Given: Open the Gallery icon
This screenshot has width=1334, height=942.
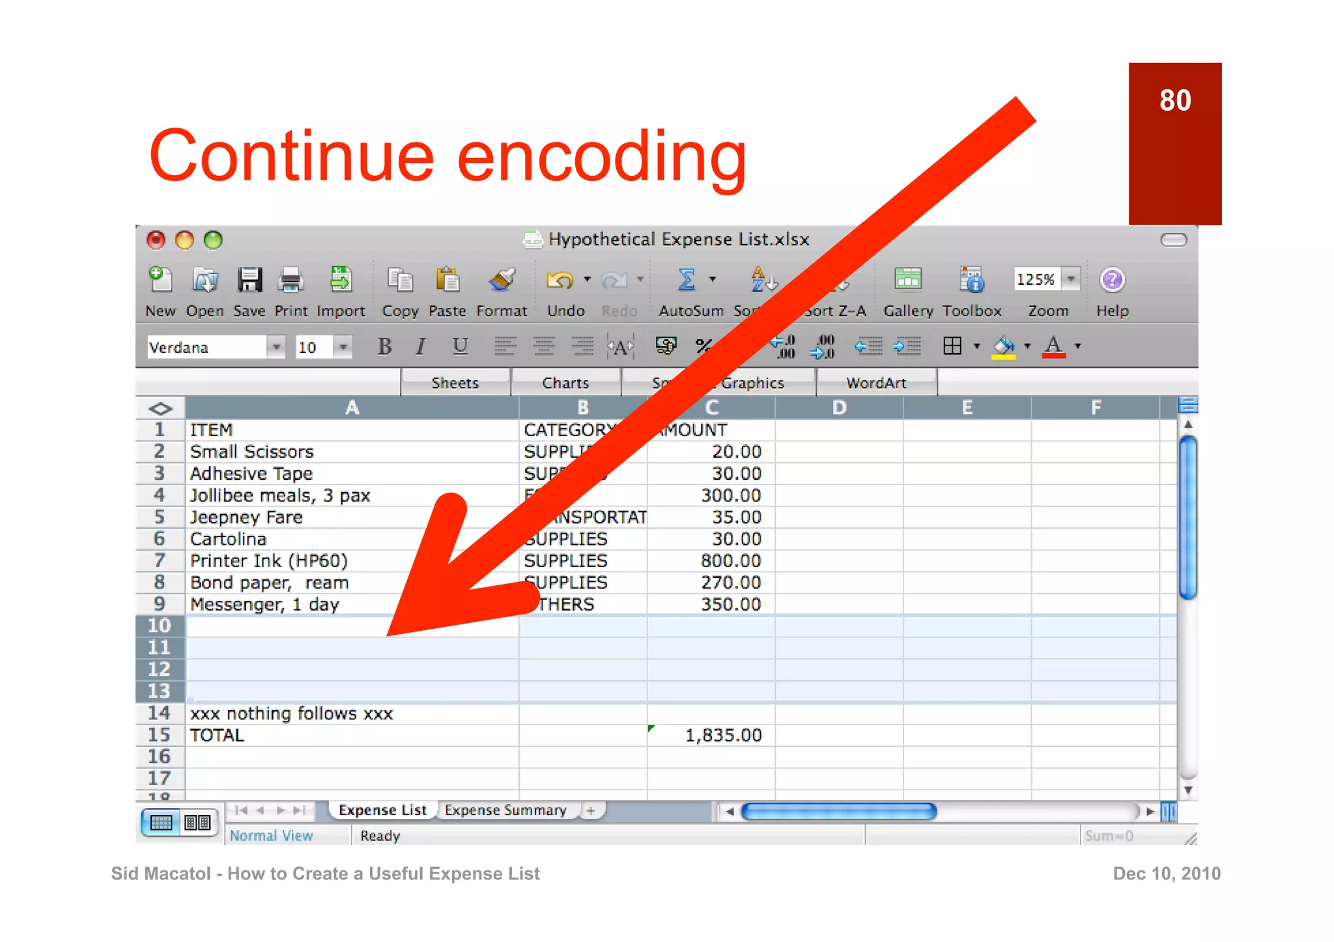Looking at the screenshot, I should click(x=908, y=280).
